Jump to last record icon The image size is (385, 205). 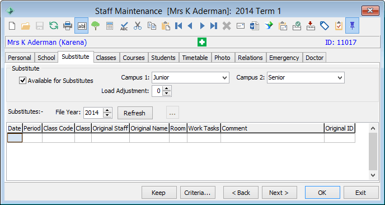tap(214, 26)
